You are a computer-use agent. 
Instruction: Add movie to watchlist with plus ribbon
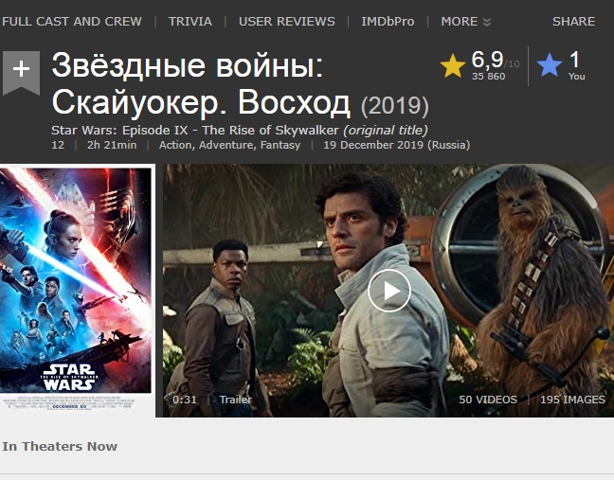tap(21, 72)
